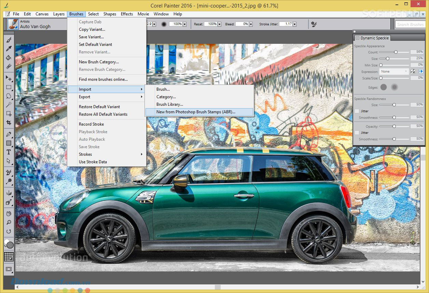Choose the Magic Wand tool

point(9,105)
